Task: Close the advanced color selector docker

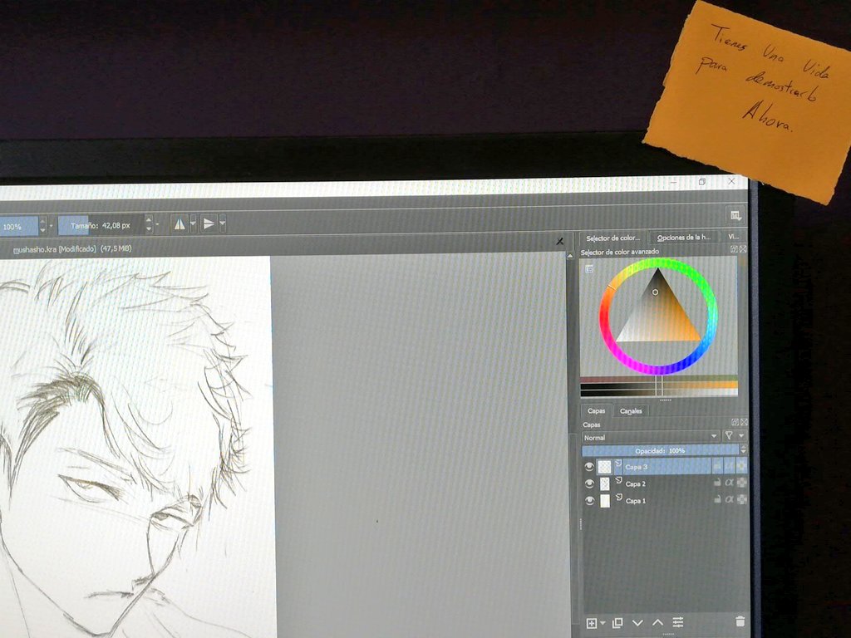Action: click(x=742, y=249)
